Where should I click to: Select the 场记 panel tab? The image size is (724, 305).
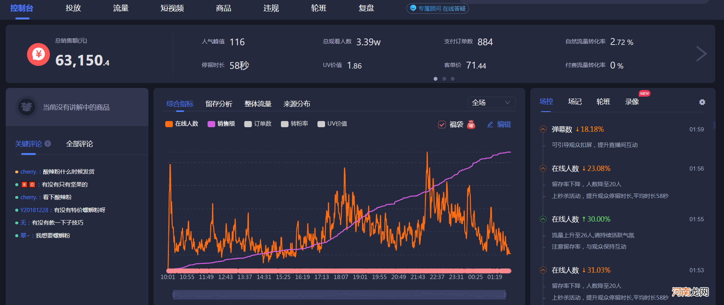(x=575, y=102)
